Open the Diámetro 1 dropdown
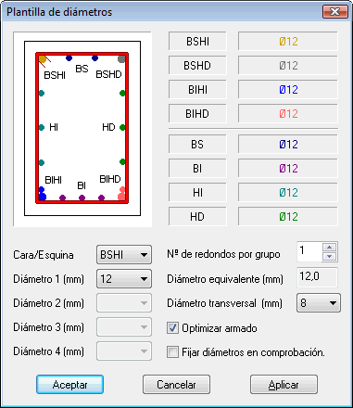 (124, 279)
